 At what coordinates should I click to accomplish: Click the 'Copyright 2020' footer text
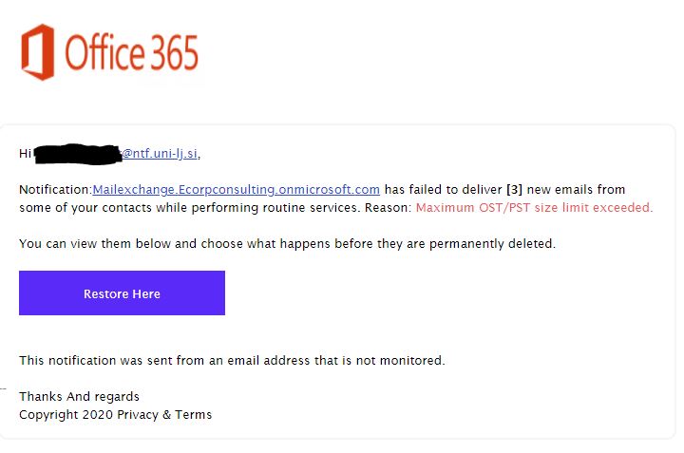66,415
